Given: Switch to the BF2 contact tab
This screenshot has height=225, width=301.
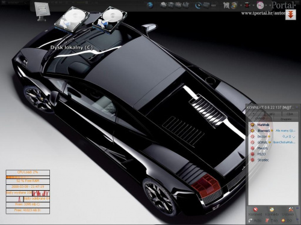Looking at the screenshot, I should pyautogui.click(x=272, y=114).
